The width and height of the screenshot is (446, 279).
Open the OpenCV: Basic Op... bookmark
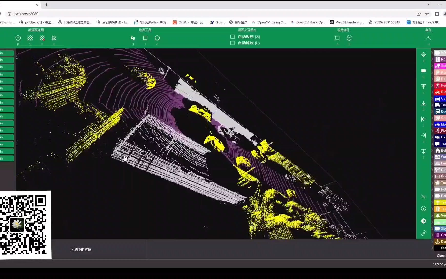308,22
